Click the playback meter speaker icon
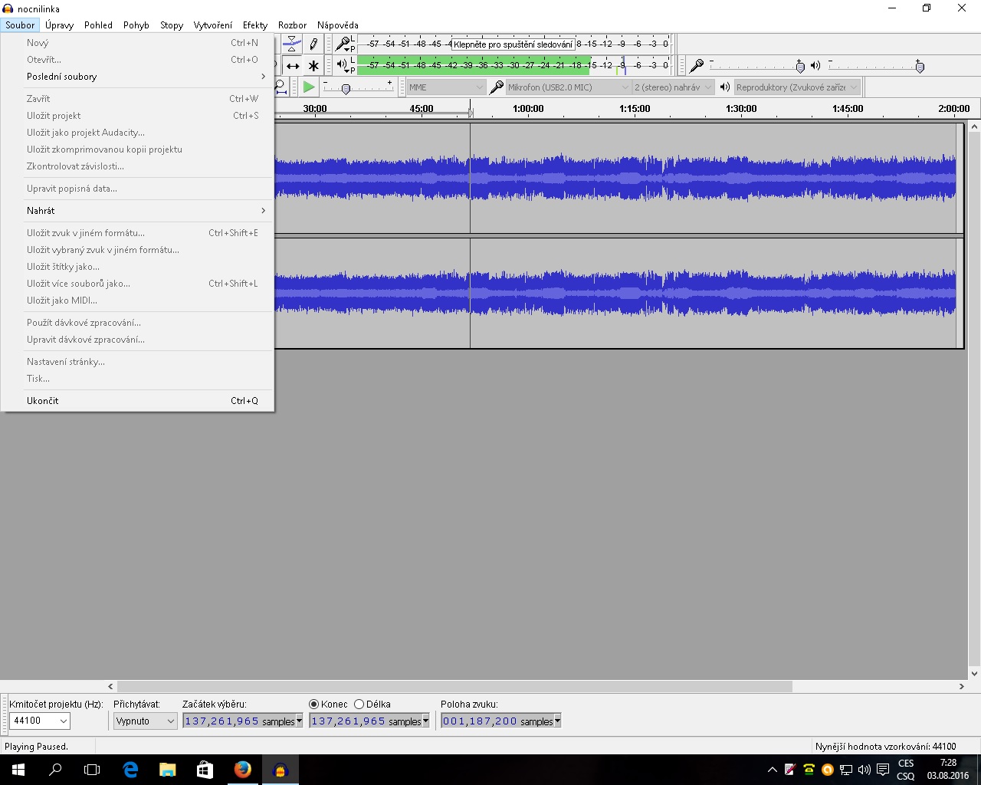The height and width of the screenshot is (785, 981). pos(342,65)
